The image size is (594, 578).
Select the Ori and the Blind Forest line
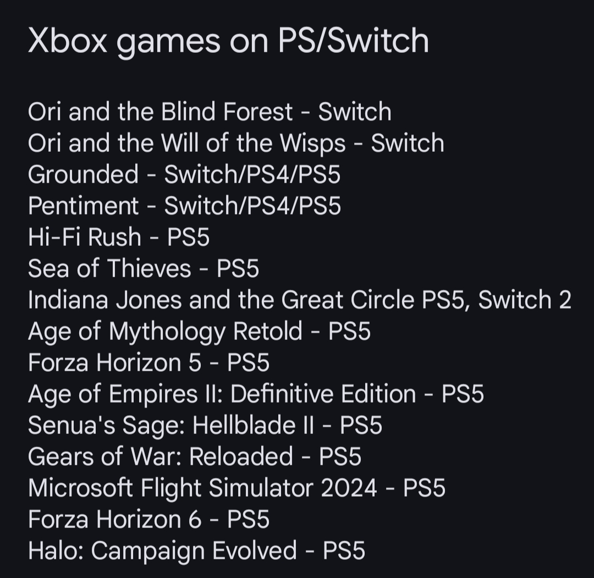click(209, 112)
